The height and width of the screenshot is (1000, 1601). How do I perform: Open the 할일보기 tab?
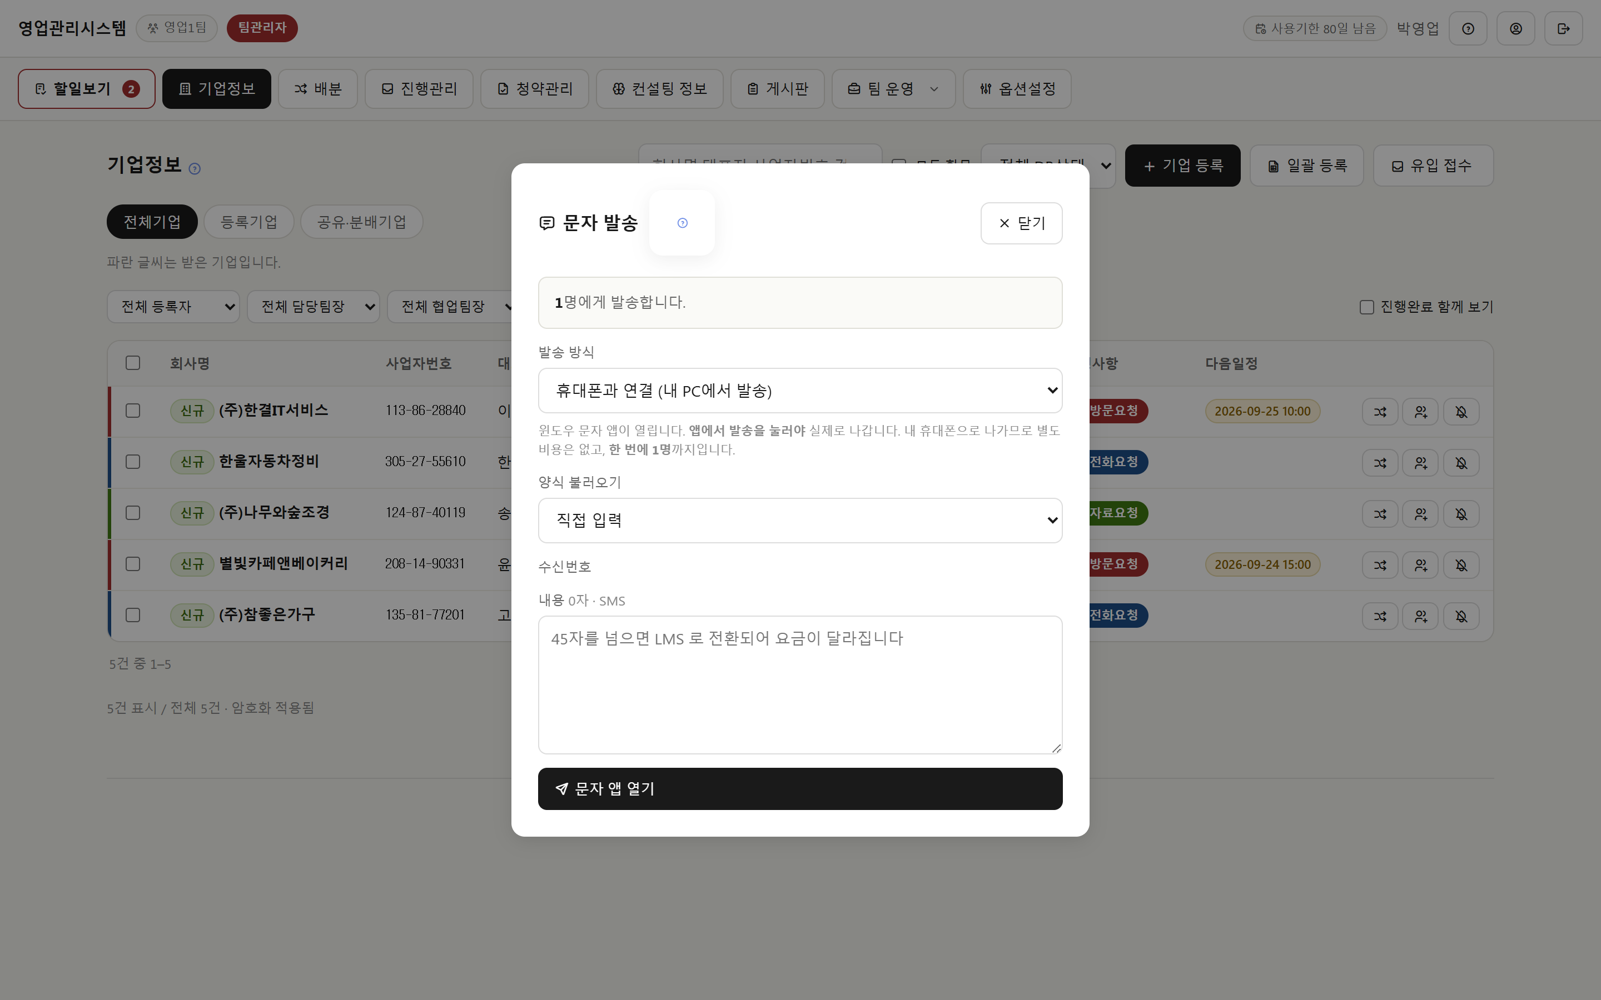87,89
